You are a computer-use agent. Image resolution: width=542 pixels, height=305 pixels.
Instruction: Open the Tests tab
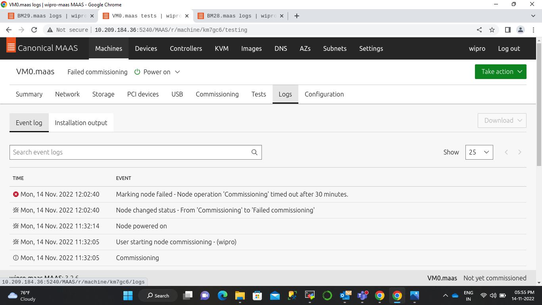coord(259,94)
